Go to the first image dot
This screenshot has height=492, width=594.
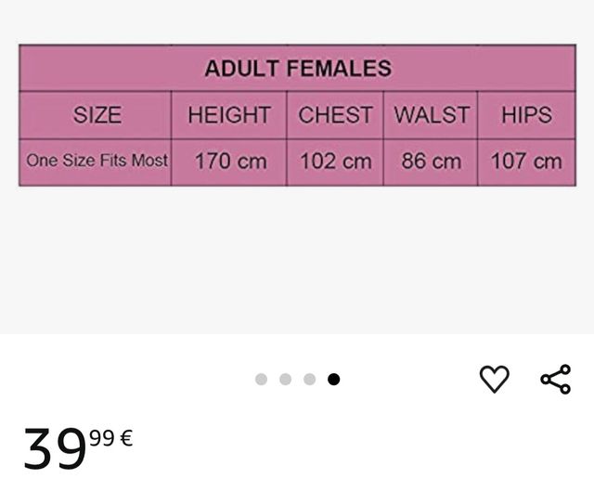point(261,379)
